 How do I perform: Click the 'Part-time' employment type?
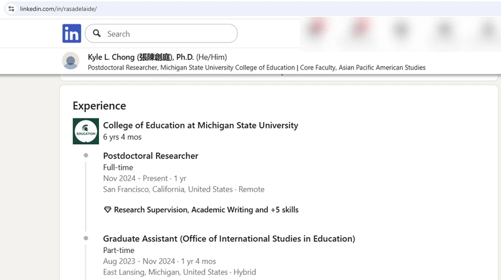point(118,251)
